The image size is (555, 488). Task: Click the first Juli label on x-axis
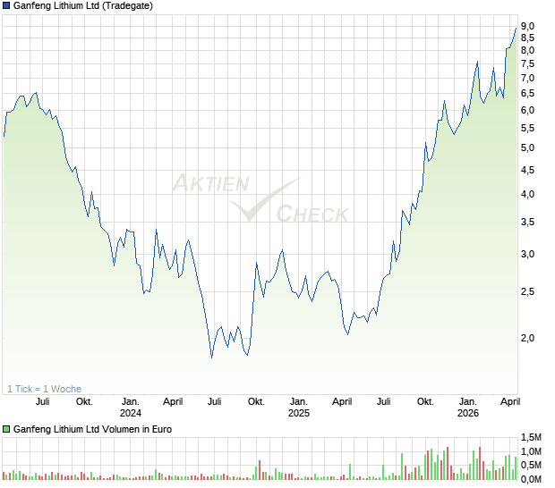42,401
